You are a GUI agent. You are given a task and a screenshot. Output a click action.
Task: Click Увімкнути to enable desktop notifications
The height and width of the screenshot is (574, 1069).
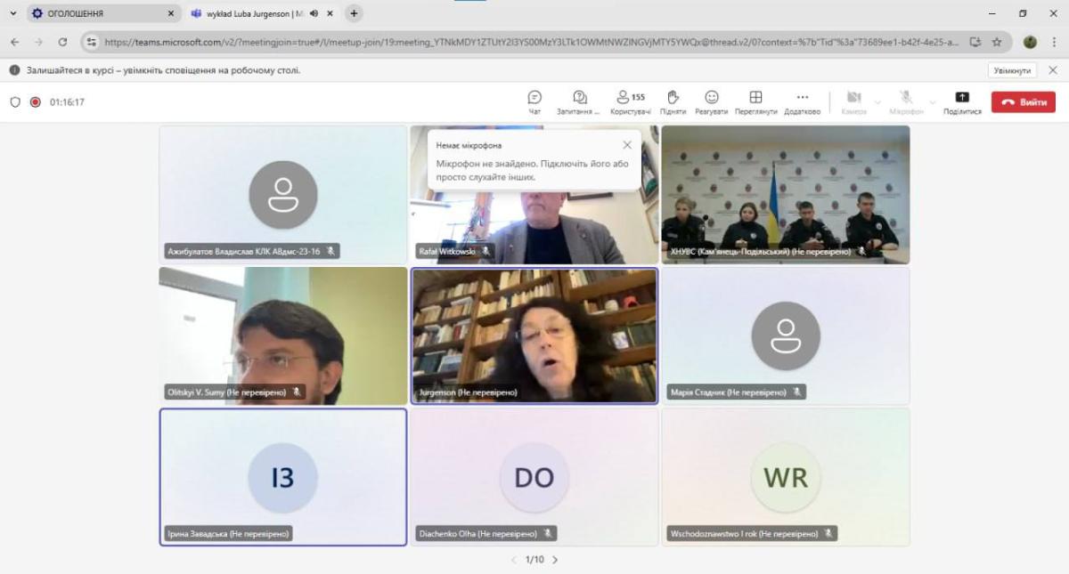coord(1012,70)
